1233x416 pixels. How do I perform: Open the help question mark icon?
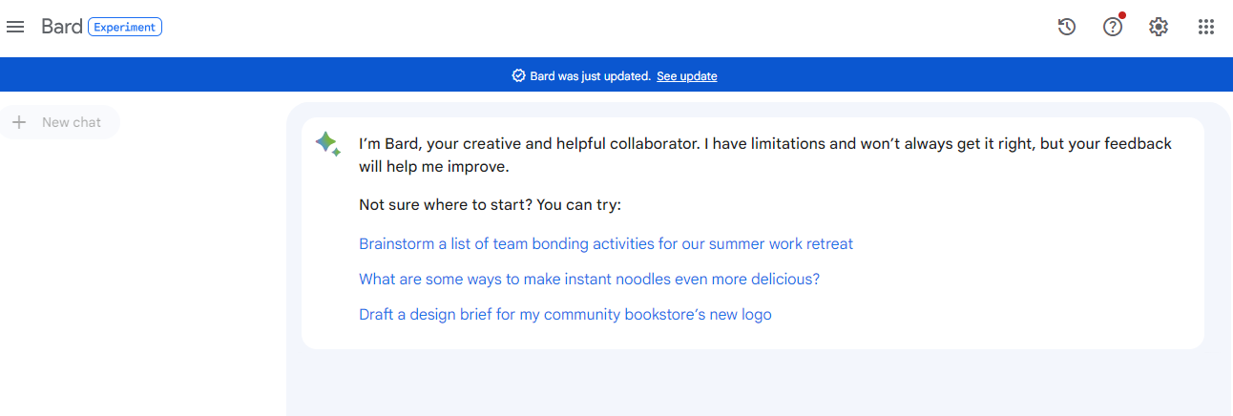pos(1113,27)
